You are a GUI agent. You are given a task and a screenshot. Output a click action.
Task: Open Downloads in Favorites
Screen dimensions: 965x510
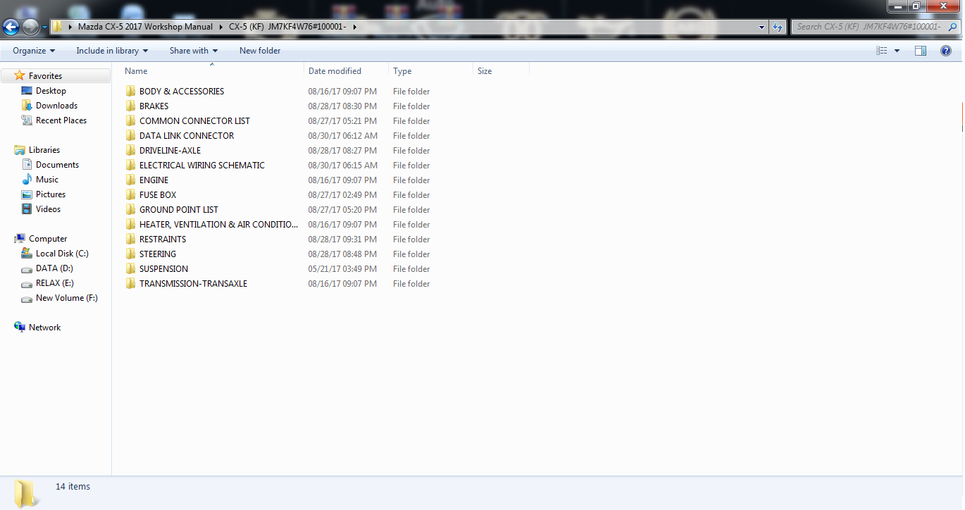[56, 106]
